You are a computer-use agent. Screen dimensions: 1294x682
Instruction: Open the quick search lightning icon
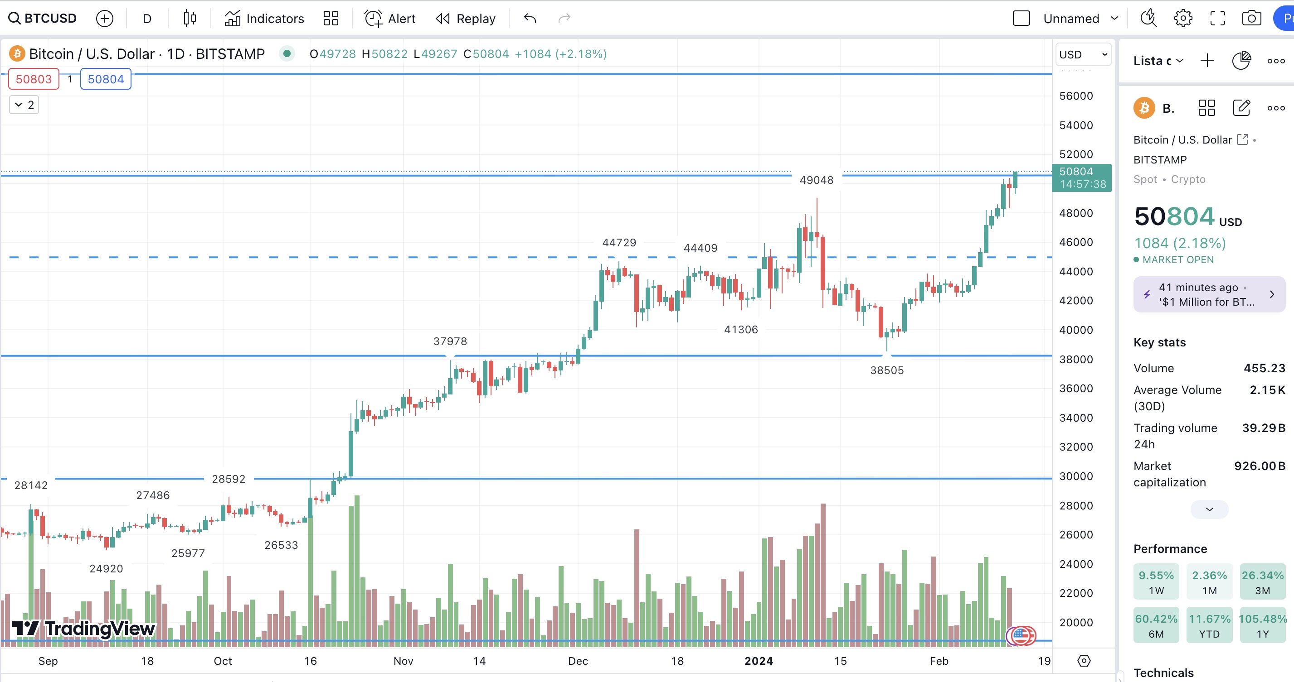pyautogui.click(x=1148, y=19)
